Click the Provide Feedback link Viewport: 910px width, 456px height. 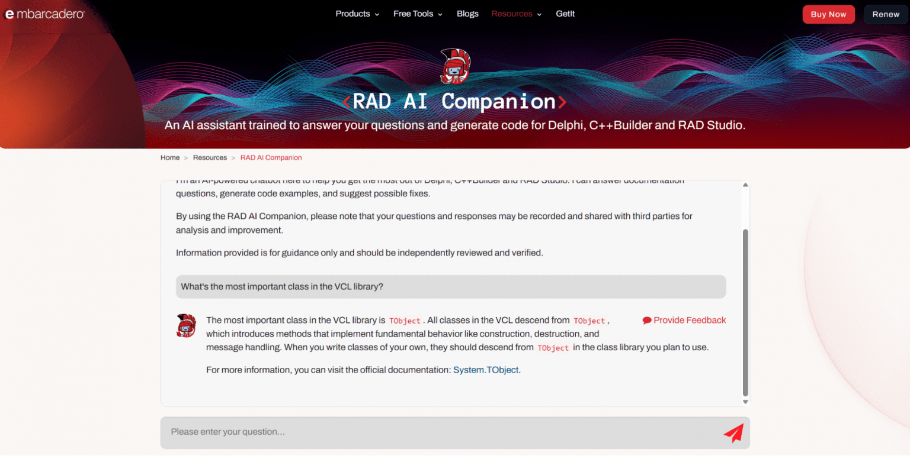(x=684, y=321)
